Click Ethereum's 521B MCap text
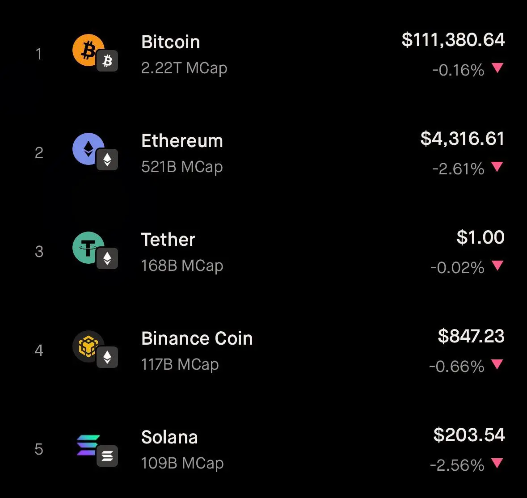 [182, 167]
